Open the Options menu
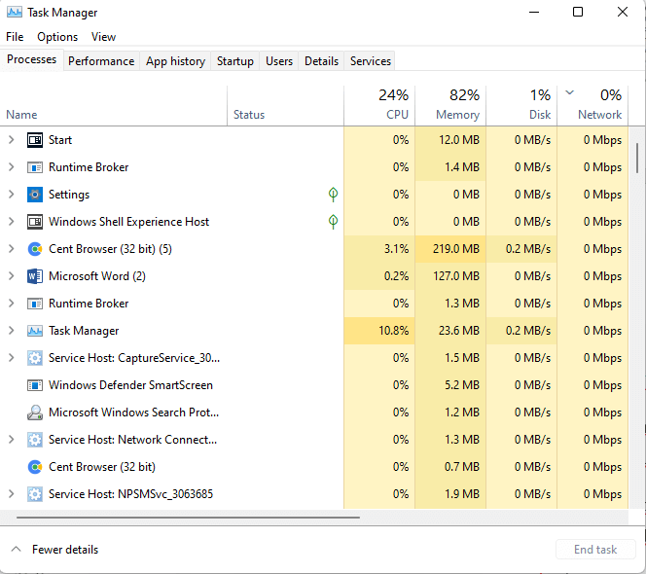This screenshot has width=646, height=574. [x=57, y=37]
